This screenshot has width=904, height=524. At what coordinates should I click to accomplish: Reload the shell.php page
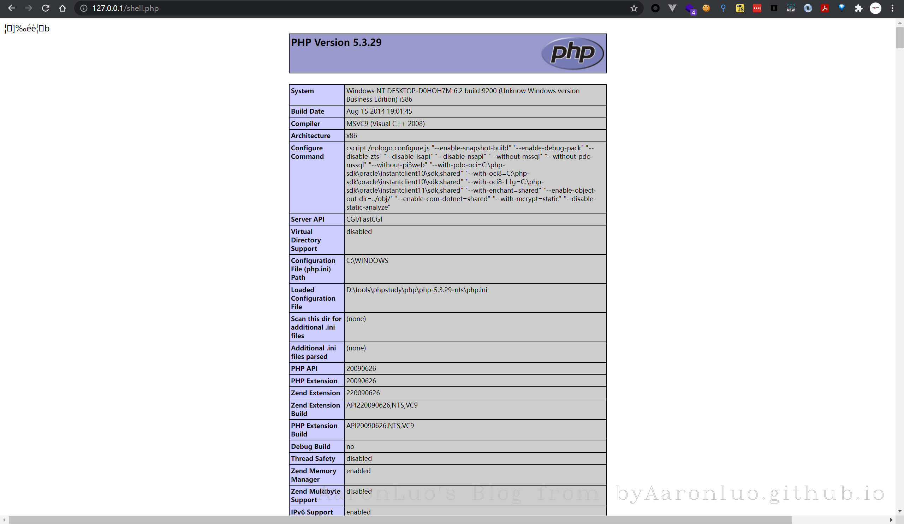click(x=46, y=8)
